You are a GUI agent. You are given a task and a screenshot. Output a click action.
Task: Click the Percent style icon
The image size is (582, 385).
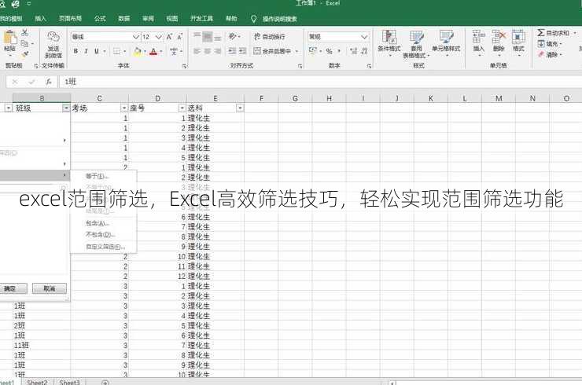(329, 51)
